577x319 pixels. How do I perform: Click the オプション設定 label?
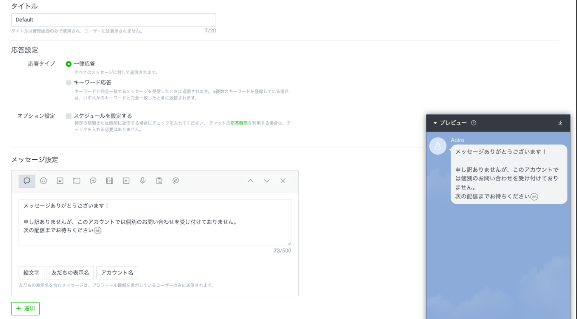[36, 116]
